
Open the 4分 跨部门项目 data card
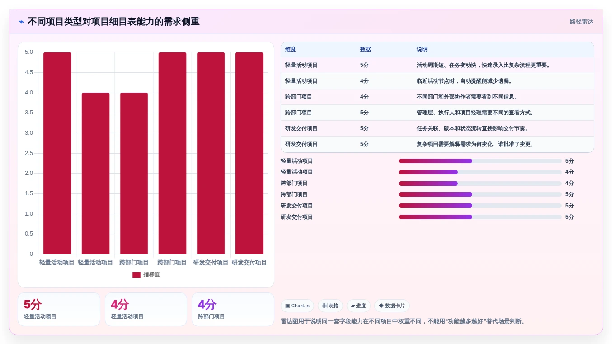[233, 310]
